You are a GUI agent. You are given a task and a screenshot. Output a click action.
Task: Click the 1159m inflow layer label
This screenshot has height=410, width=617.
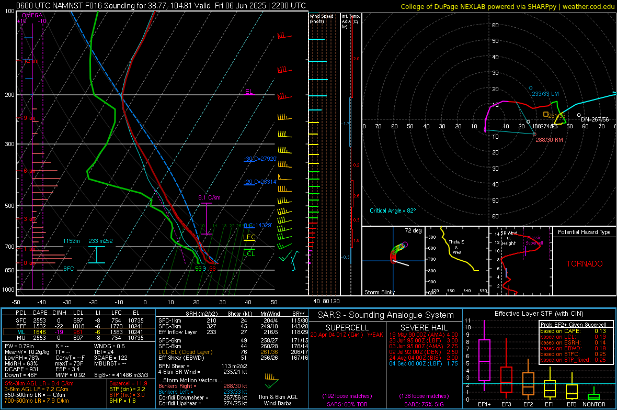click(x=71, y=241)
